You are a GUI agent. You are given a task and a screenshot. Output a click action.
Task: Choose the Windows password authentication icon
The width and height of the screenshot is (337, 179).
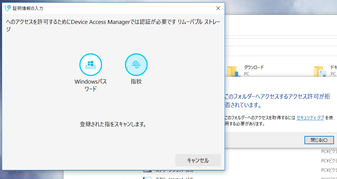(x=91, y=65)
